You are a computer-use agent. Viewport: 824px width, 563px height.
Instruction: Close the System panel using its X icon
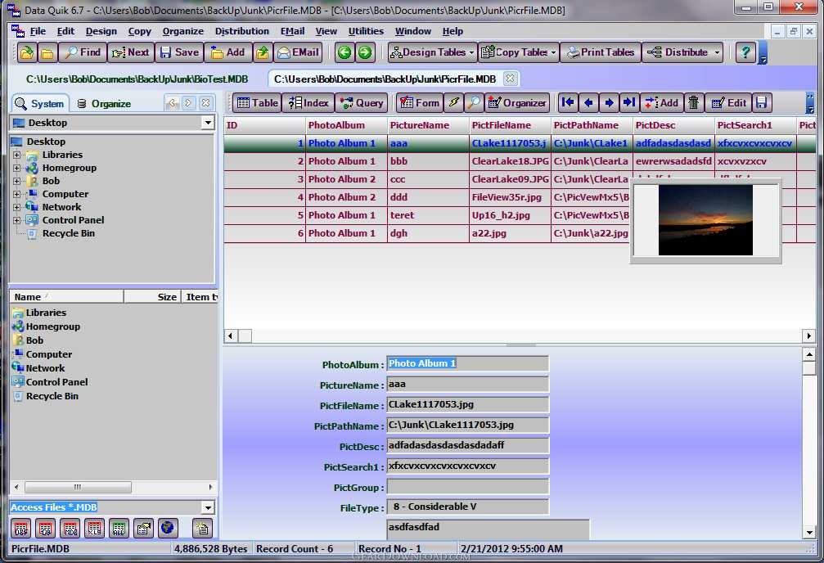point(206,104)
